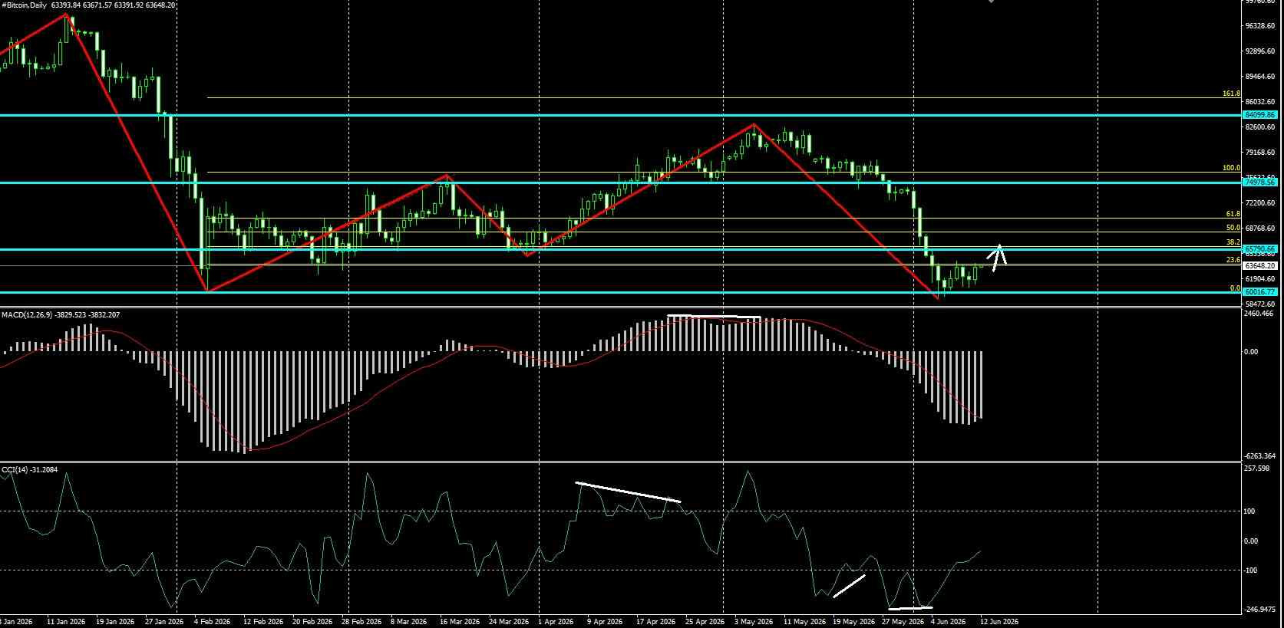The width and height of the screenshot is (1284, 628).
Task: Select the 38.2 Fibonacci level label
Action: pyautogui.click(x=1233, y=242)
